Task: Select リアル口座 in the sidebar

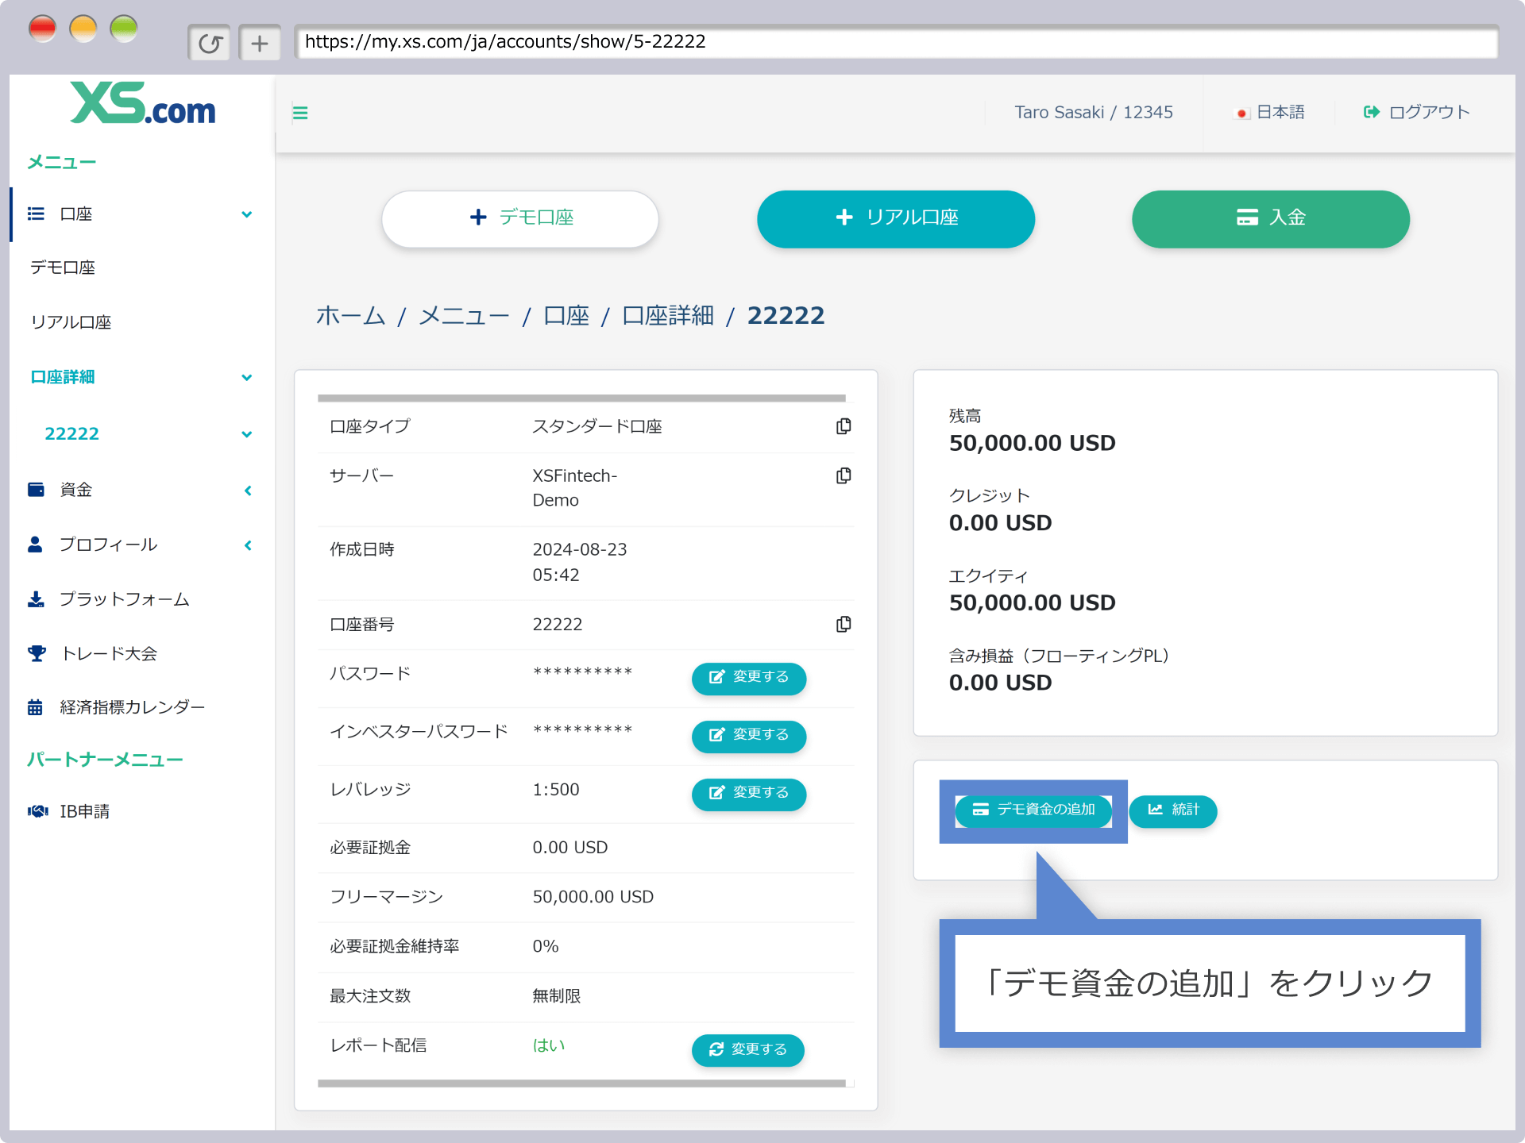Action: point(71,322)
